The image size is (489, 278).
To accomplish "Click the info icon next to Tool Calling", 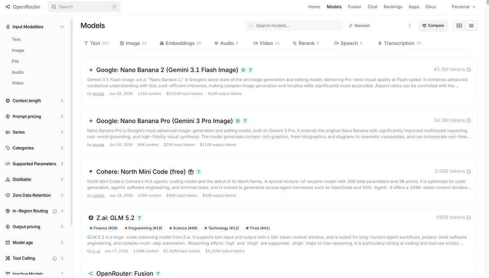I will point(55,258).
